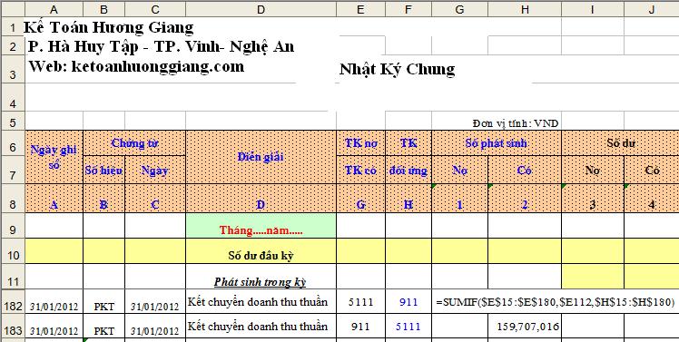679x342 pixels.
Task: Select row 5 header
Action: [13, 121]
